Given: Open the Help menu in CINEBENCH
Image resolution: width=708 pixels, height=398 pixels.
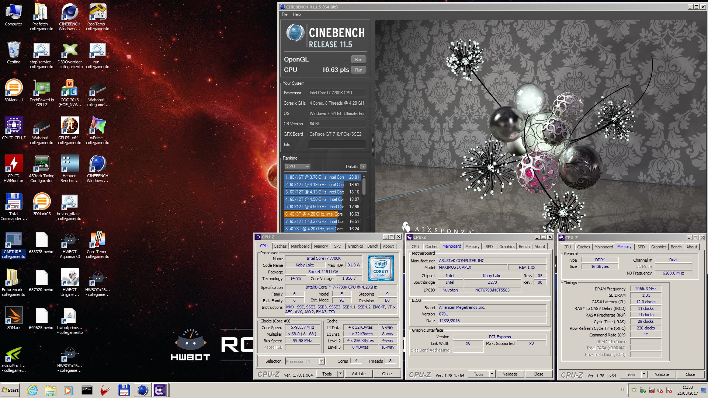Looking at the screenshot, I should click(296, 14).
